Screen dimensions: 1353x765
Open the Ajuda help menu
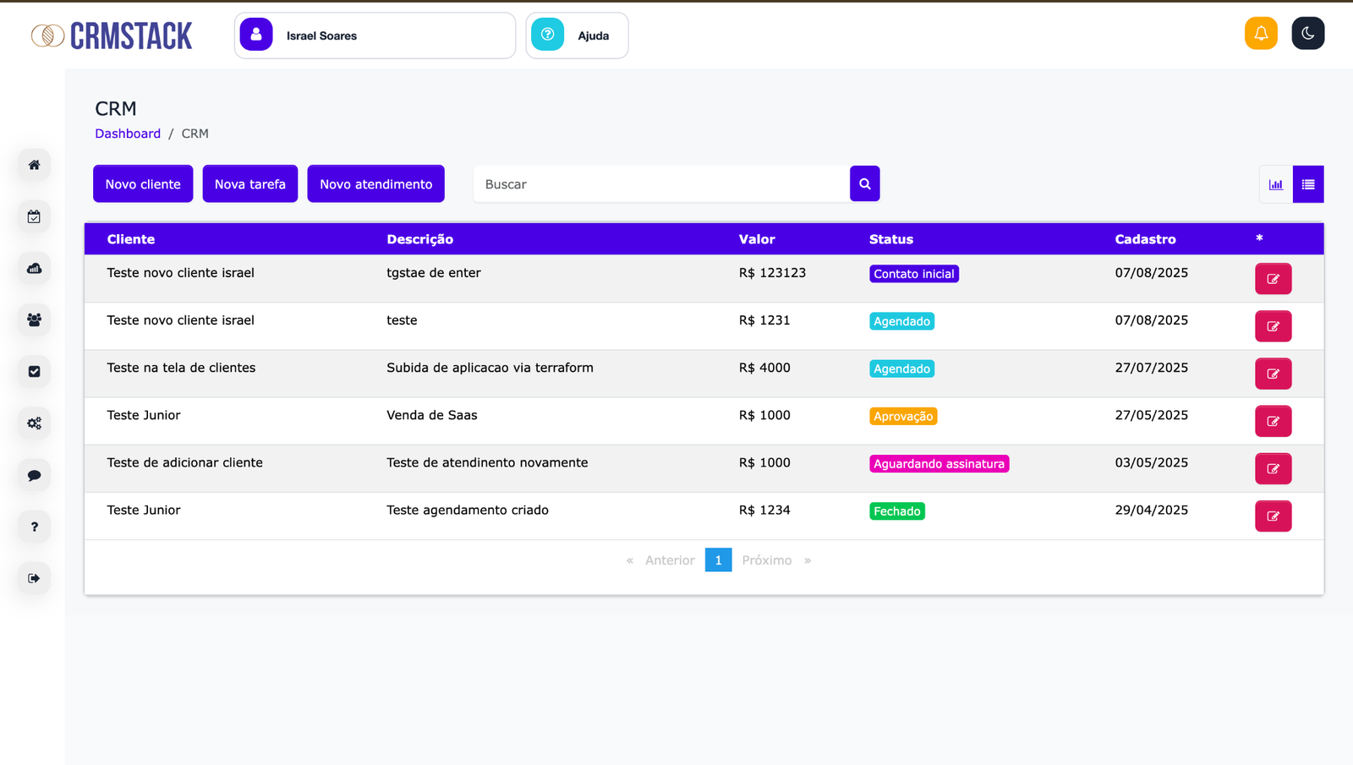(577, 36)
